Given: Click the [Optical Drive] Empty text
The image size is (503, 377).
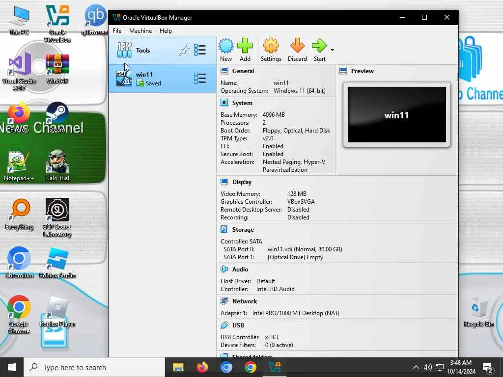Looking at the screenshot, I should click(x=295, y=257).
